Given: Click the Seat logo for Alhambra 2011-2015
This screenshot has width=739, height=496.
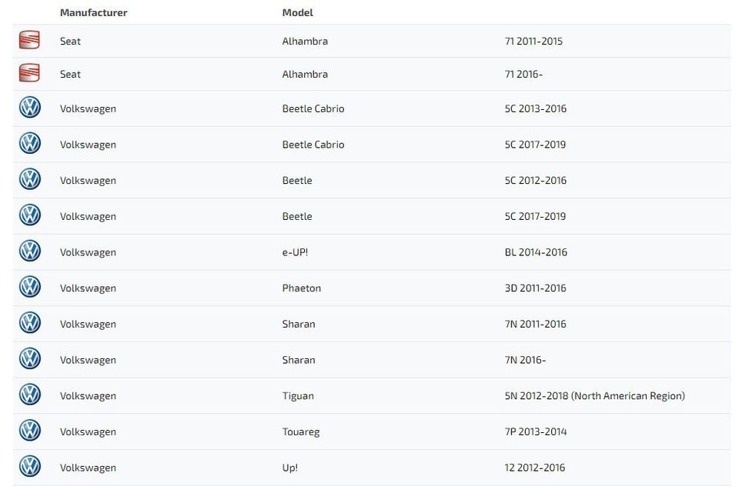Looking at the screenshot, I should click(x=29, y=41).
